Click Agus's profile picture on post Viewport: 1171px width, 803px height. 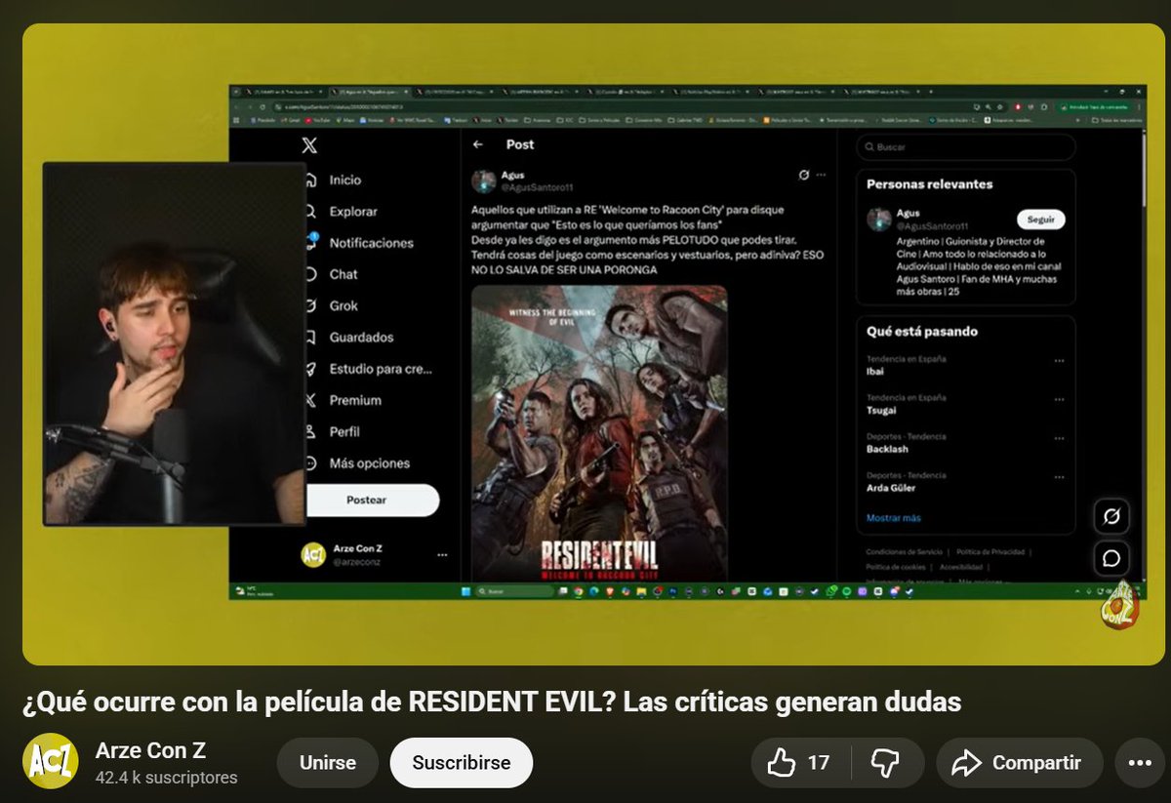pos(484,181)
